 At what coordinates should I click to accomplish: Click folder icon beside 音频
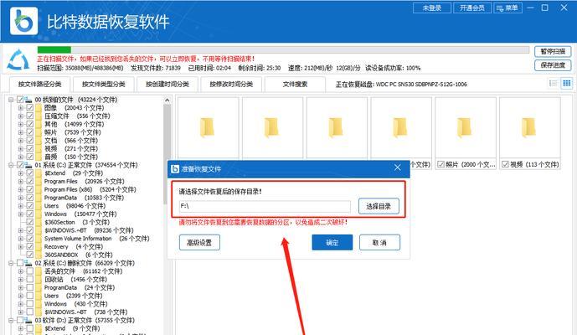39,157
